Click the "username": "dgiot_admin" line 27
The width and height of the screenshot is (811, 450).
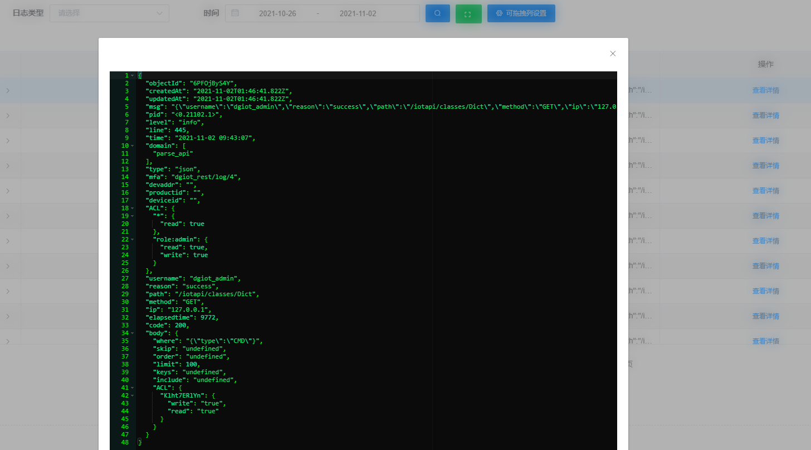193,278
